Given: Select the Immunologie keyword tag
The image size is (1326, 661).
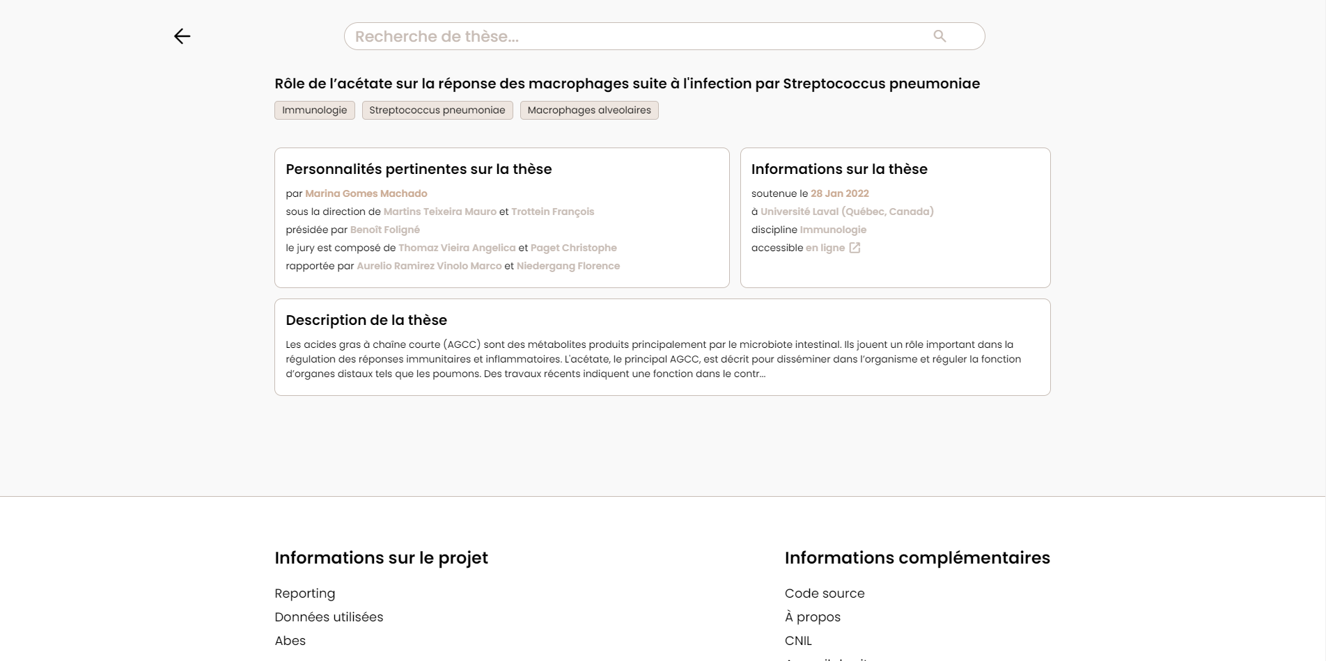Looking at the screenshot, I should point(314,110).
